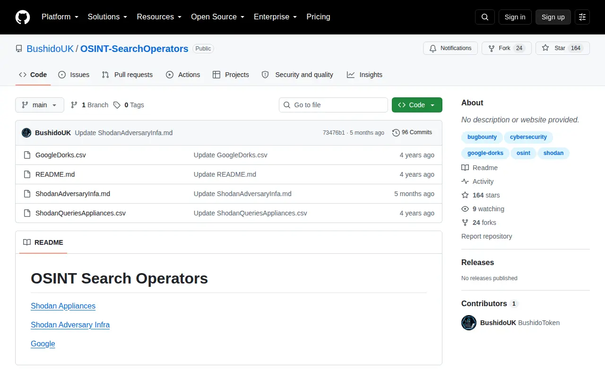605x378 pixels.
Task: Expand the Resources menu
Action: 159,17
